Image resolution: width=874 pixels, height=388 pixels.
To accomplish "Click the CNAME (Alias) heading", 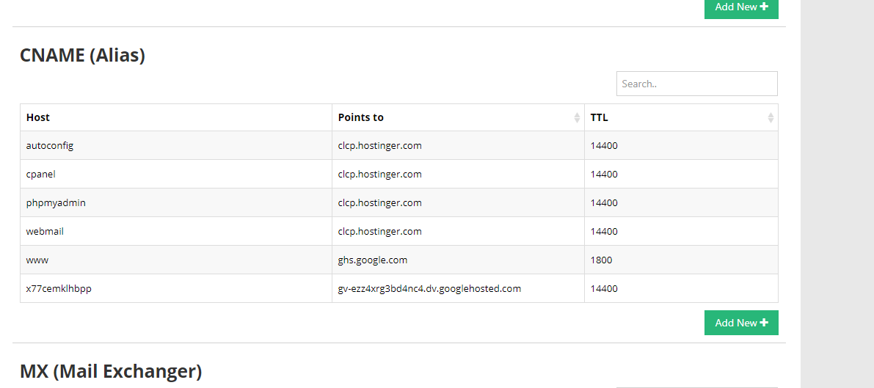I will tap(82, 55).
